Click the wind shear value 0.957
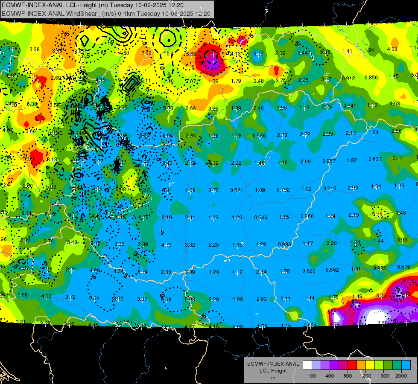The height and width of the screenshot is (384, 418). pos(329,161)
